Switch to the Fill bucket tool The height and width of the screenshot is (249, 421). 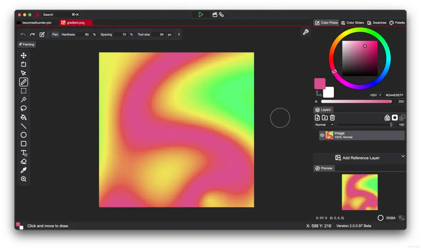click(x=23, y=117)
